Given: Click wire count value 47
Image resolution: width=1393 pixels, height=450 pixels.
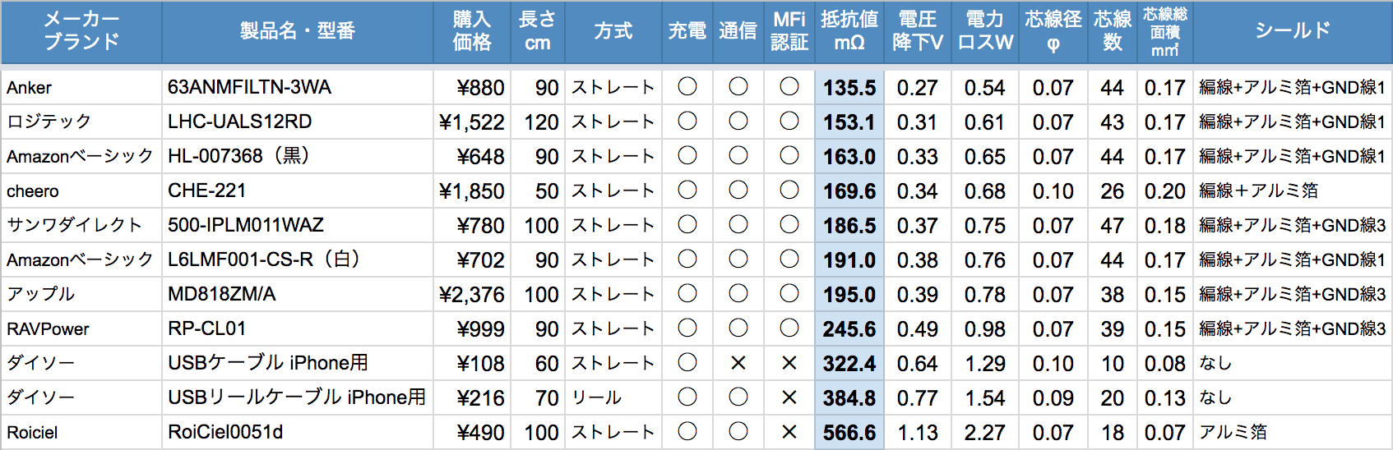Looking at the screenshot, I should point(1113,226).
